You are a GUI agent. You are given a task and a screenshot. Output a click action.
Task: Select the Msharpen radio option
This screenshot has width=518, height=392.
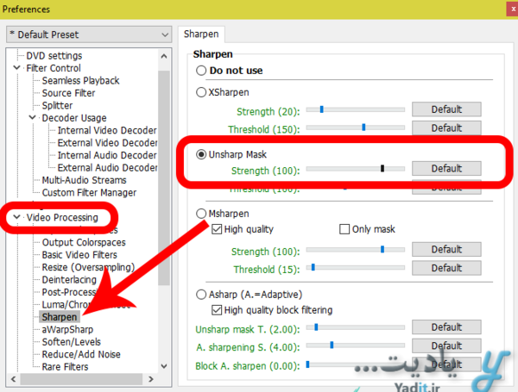[201, 214]
